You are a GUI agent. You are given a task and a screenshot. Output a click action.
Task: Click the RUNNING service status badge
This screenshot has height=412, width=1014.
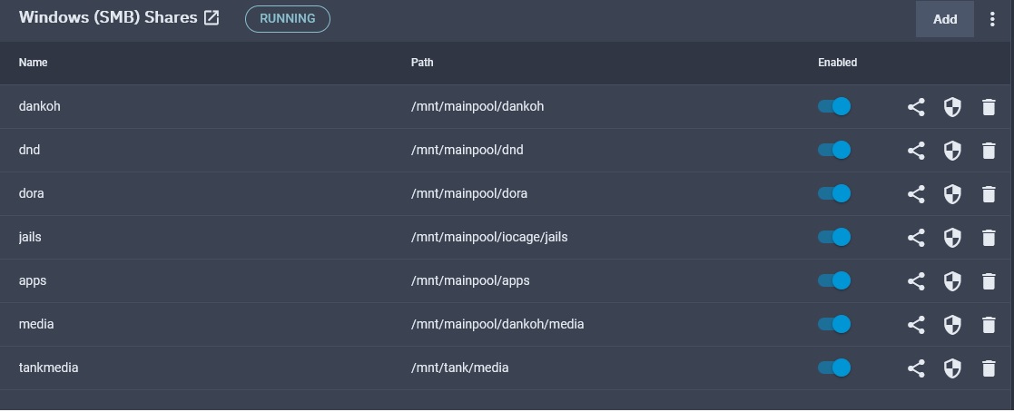pyautogui.click(x=288, y=19)
